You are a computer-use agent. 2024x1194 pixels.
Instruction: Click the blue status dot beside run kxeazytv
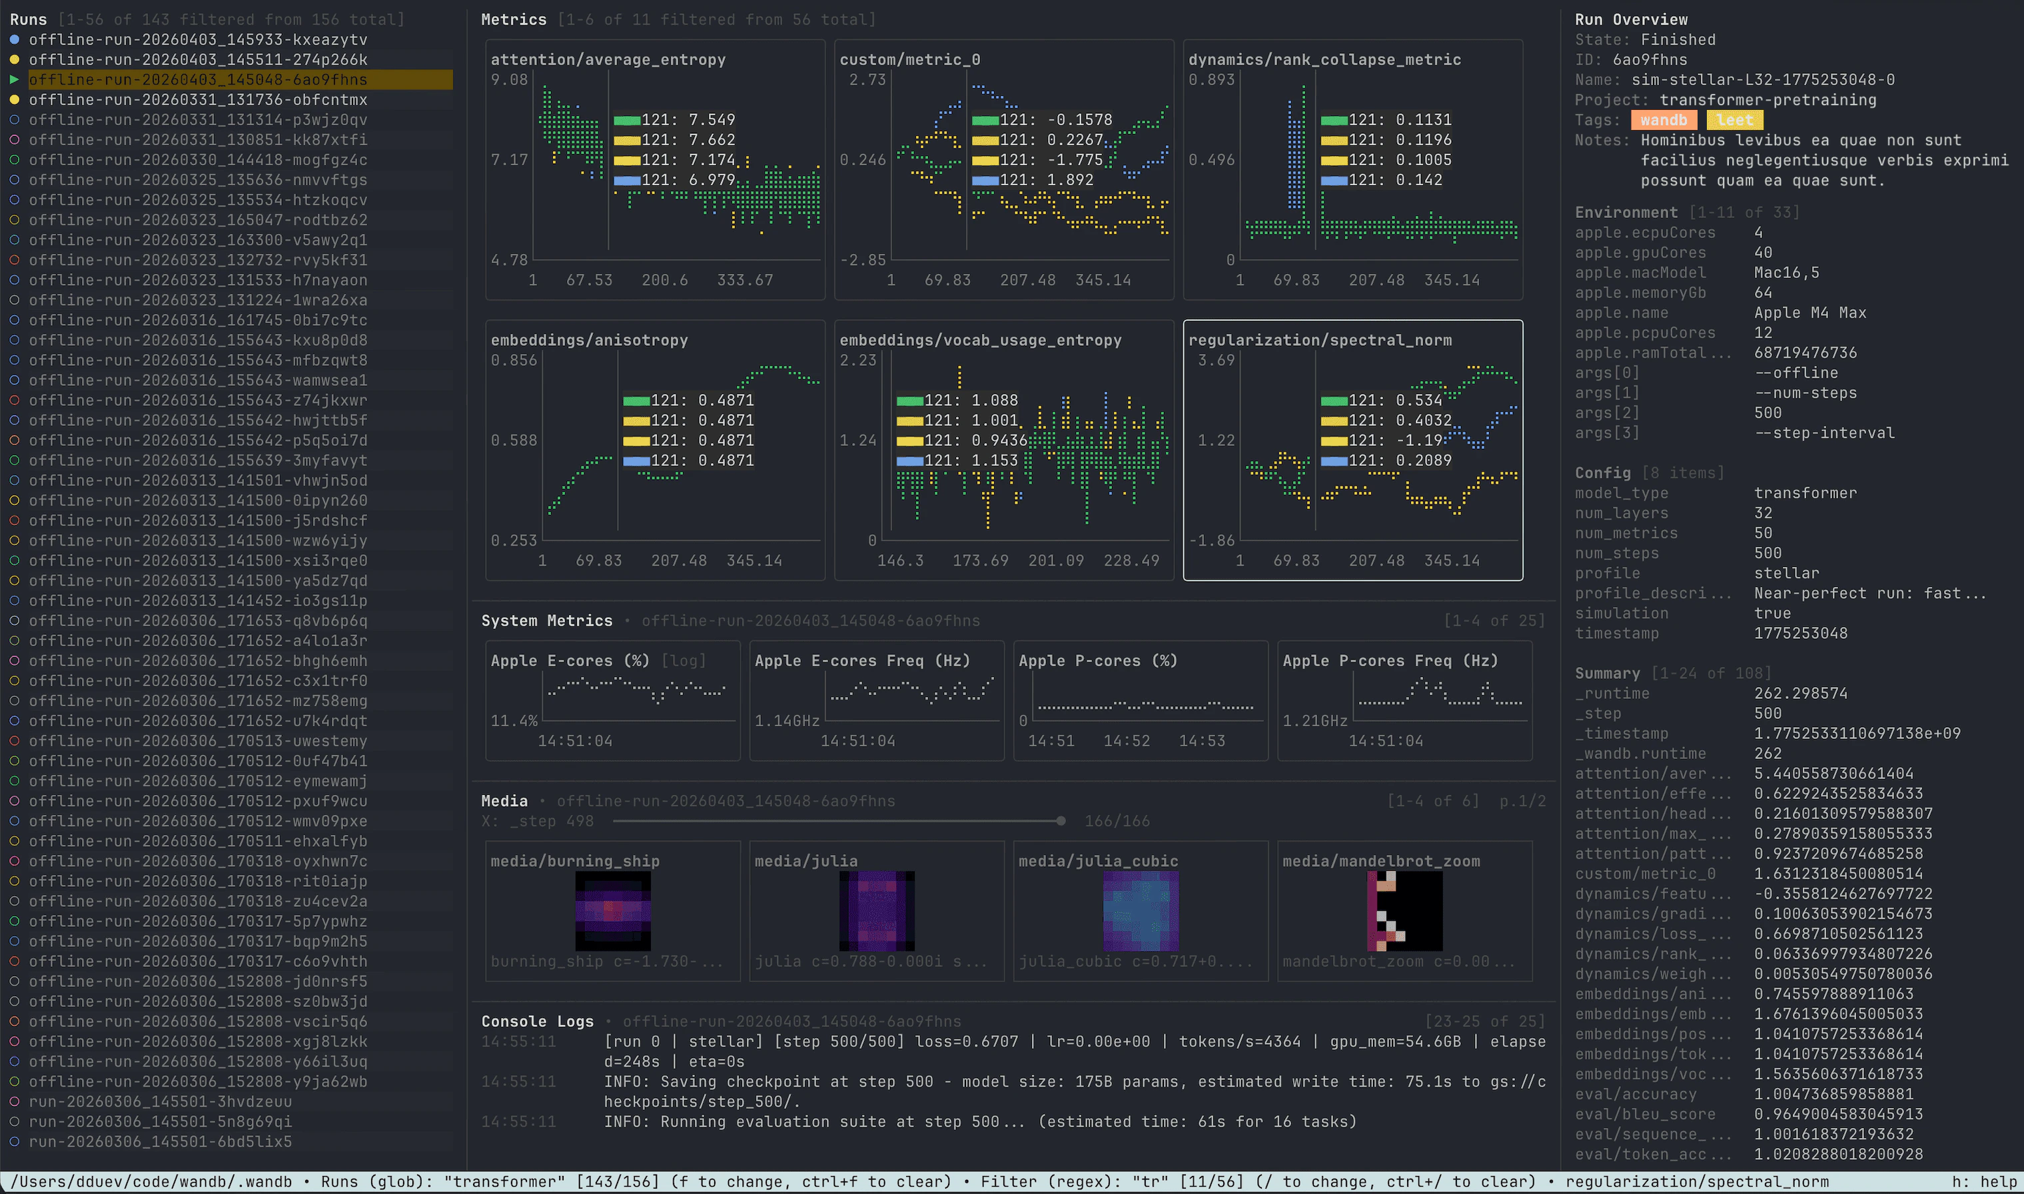(14, 39)
